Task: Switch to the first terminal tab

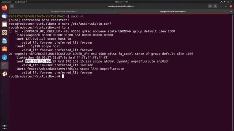Action: 64,12
